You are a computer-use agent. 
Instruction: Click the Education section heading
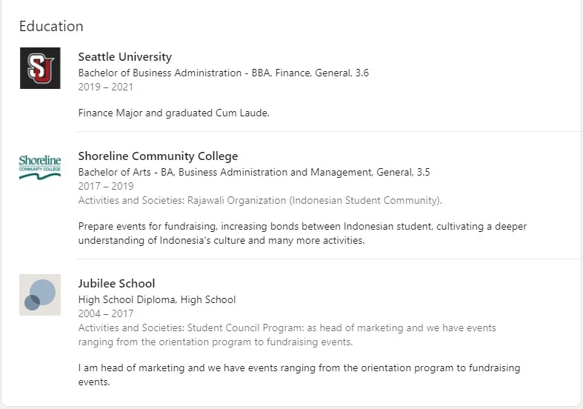(51, 27)
